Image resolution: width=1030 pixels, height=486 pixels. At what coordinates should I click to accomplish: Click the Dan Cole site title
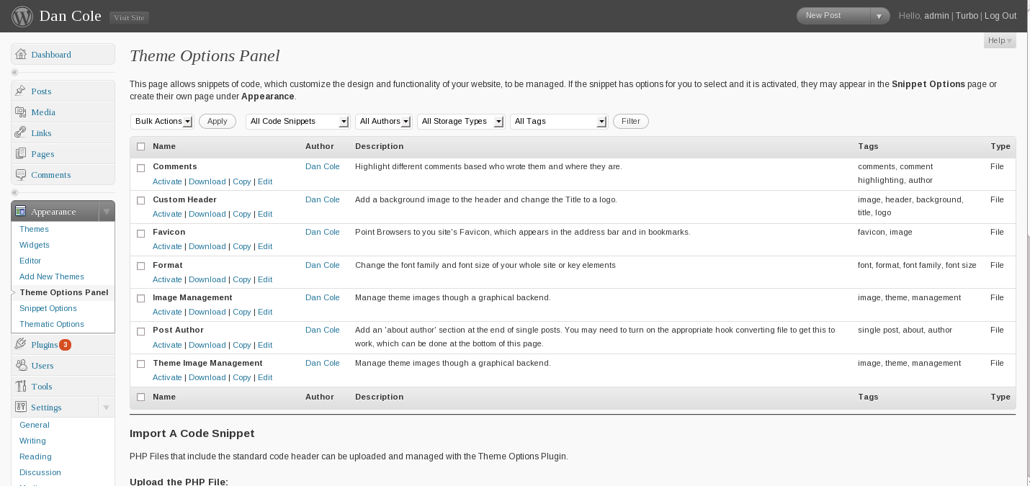pos(71,16)
